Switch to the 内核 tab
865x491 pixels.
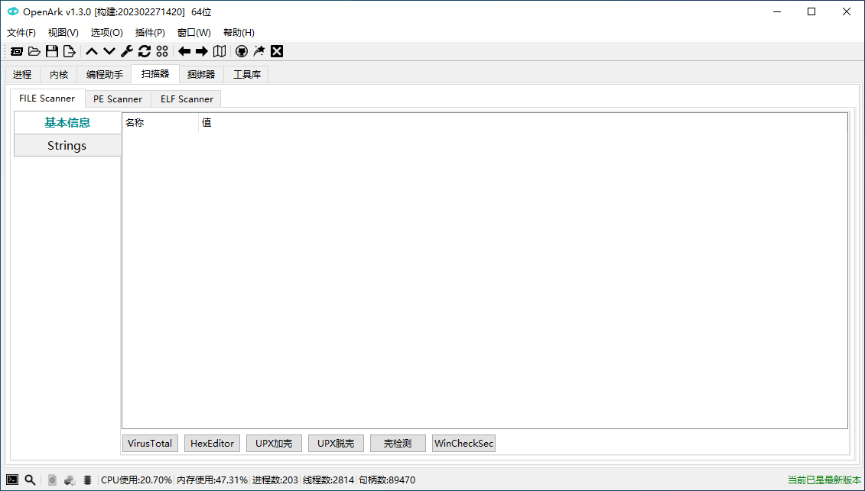pos(59,74)
